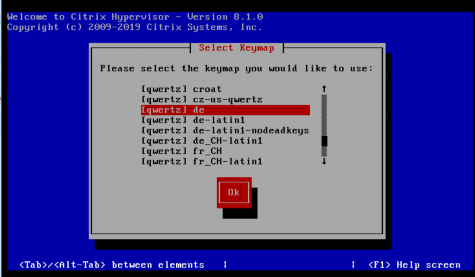Click the keymap list scrollbar thumb
This screenshot has height=277, width=475.
pyautogui.click(x=324, y=141)
